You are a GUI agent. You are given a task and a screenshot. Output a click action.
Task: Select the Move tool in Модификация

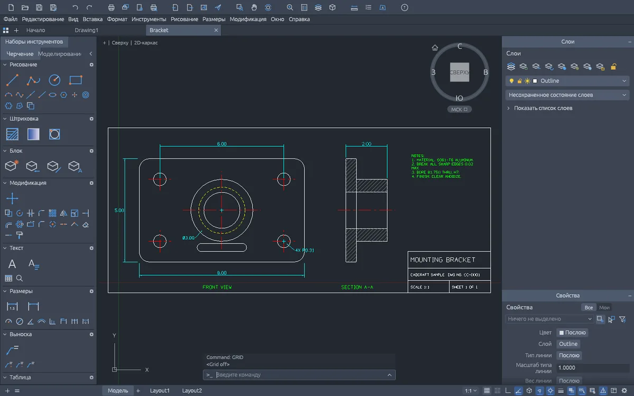point(12,199)
